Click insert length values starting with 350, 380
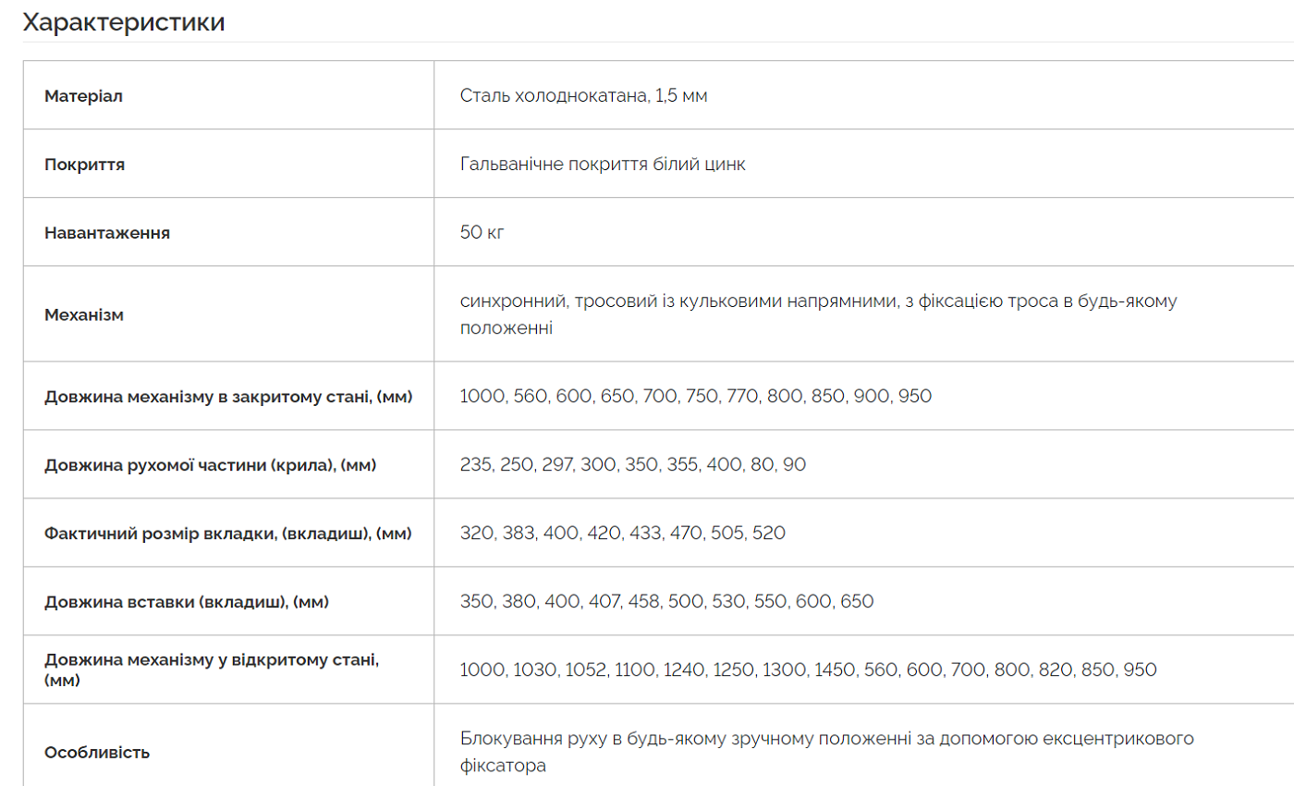 [x=667, y=601]
